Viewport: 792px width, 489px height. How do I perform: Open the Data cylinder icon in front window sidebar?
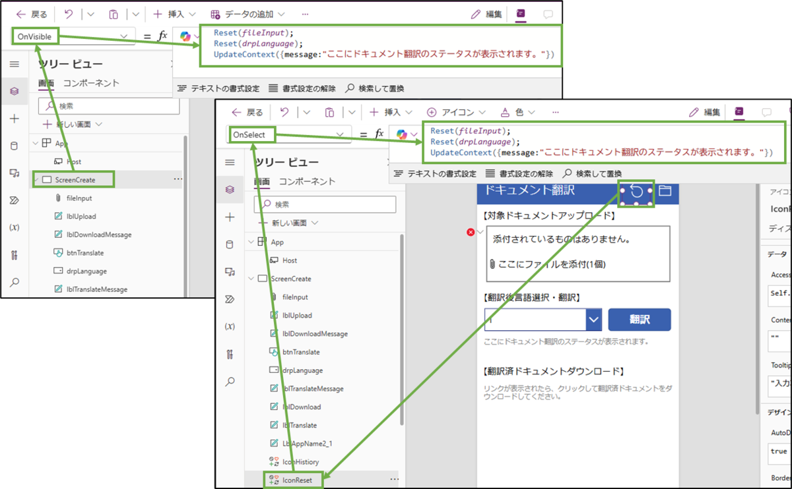tap(230, 244)
